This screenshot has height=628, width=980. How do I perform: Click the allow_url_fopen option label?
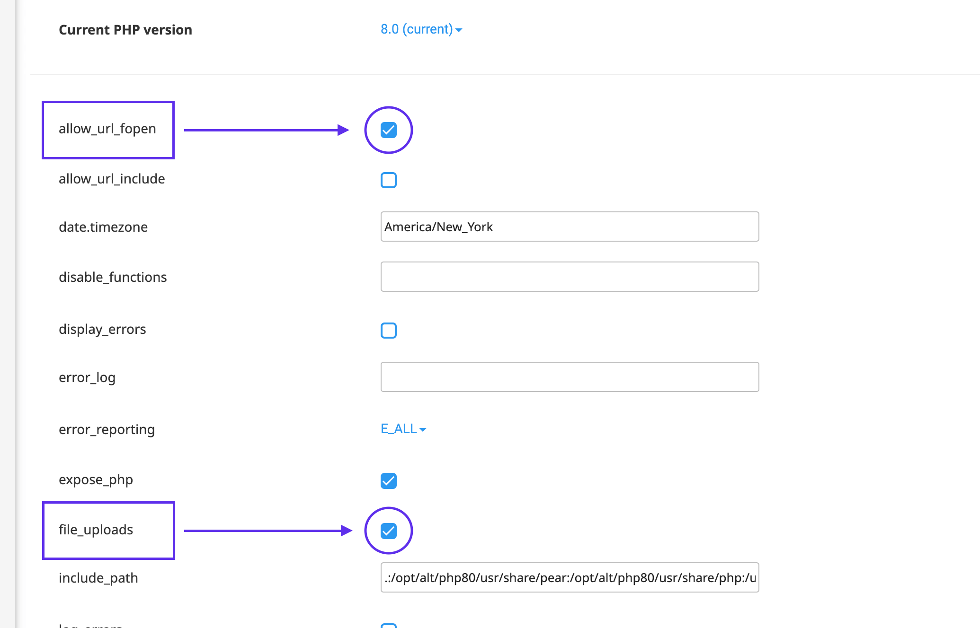click(107, 129)
